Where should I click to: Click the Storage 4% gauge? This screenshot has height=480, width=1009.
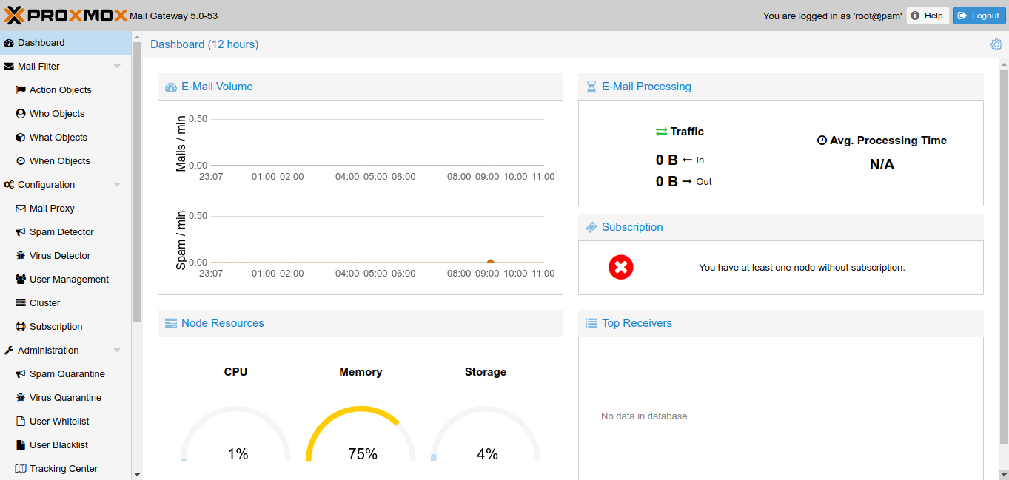click(486, 433)
